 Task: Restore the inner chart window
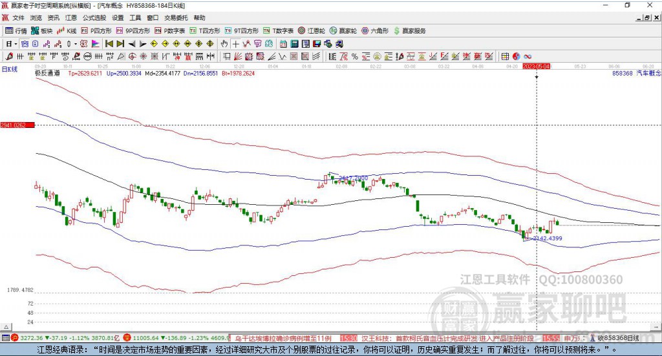(x=648, y=17)
